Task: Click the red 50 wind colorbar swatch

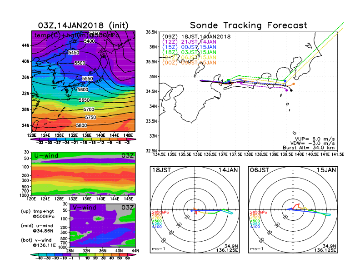Action: pos(123,255)
